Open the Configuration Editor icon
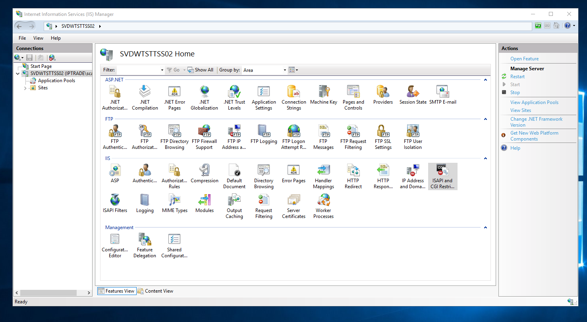This screenshot has height=322, width=587. click(x=115, y=245)
